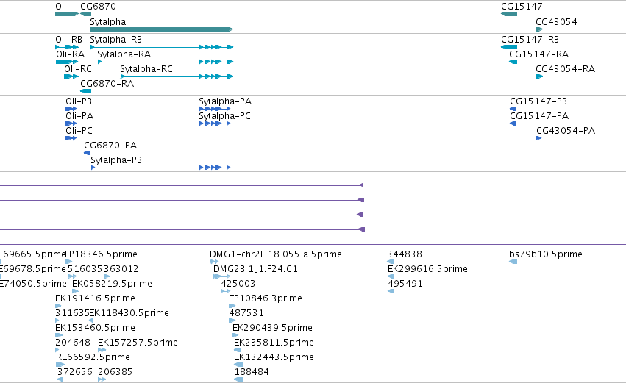Click the Sytalpha-PA protein feature
The height and width of the screenshot is (383, 626).
click(x=215, y=109)
